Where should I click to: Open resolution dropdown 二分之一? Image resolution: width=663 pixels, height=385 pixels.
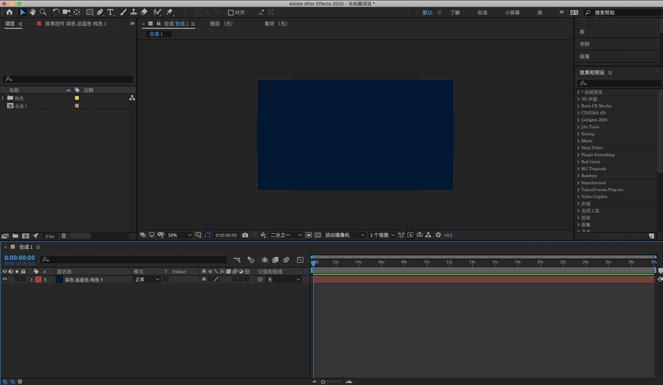point(286,235)
